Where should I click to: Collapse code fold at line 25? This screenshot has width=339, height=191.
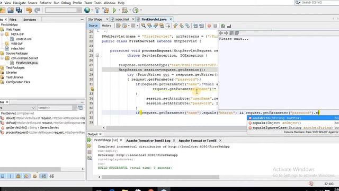[97, 55]
